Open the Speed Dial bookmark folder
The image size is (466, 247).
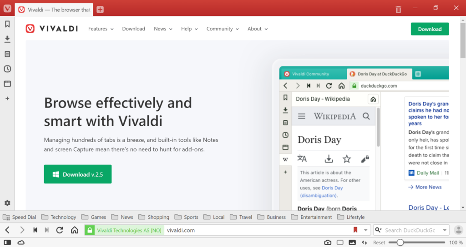tap(19, 217)
